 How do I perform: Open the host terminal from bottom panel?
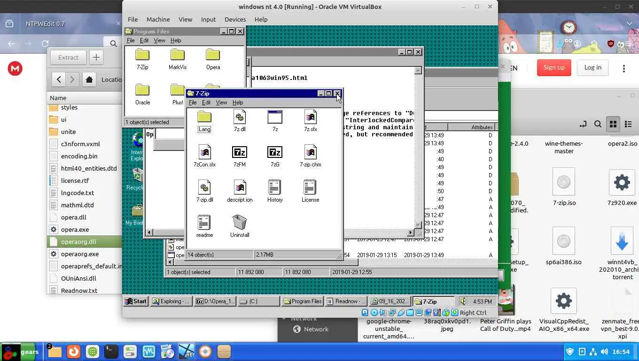[111, 352]
